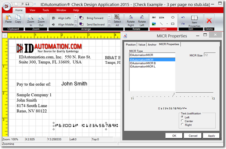Open the IDAutomation application menu orb
The height and width of the screenshot is (149, 226).
7,7
